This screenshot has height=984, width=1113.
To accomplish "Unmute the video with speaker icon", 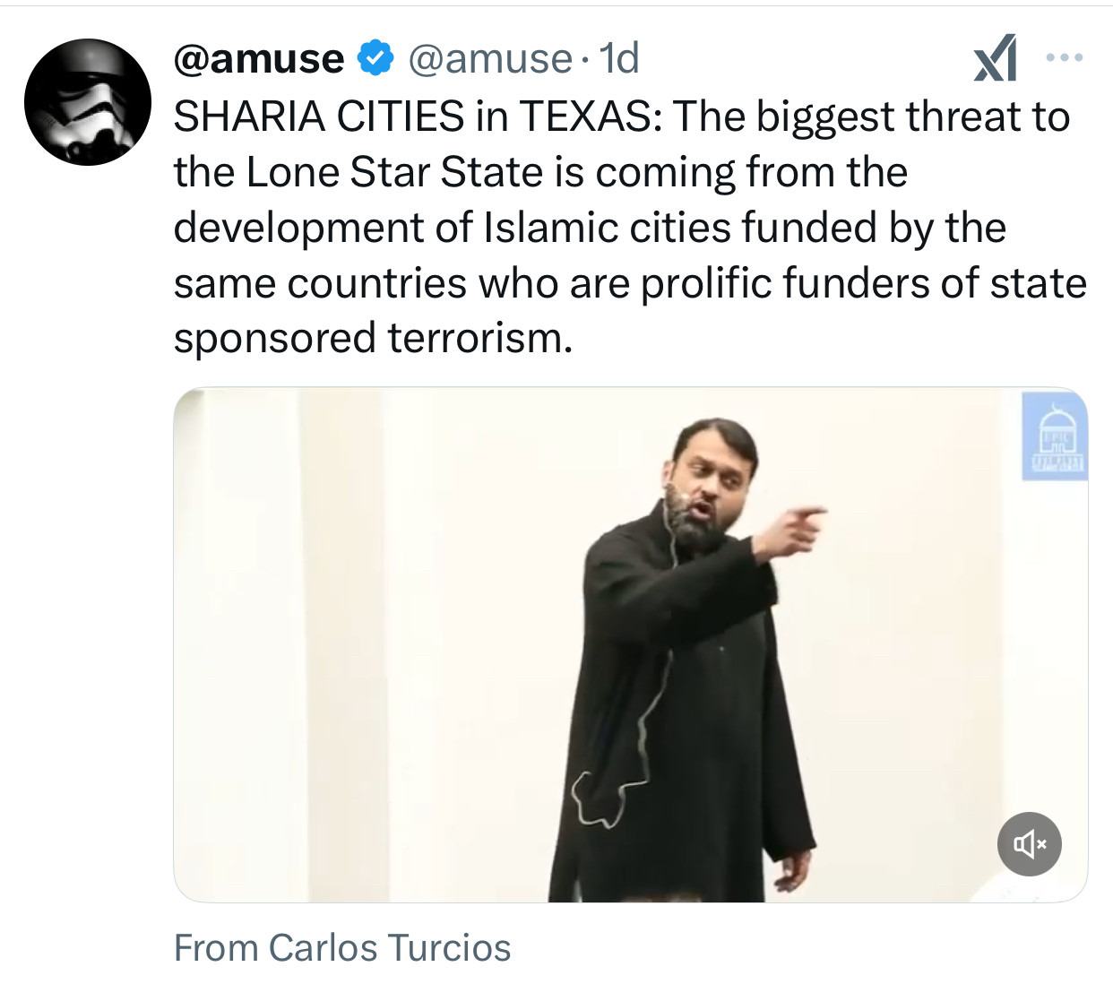I will pyautogui.click(x=1029, y=843).
